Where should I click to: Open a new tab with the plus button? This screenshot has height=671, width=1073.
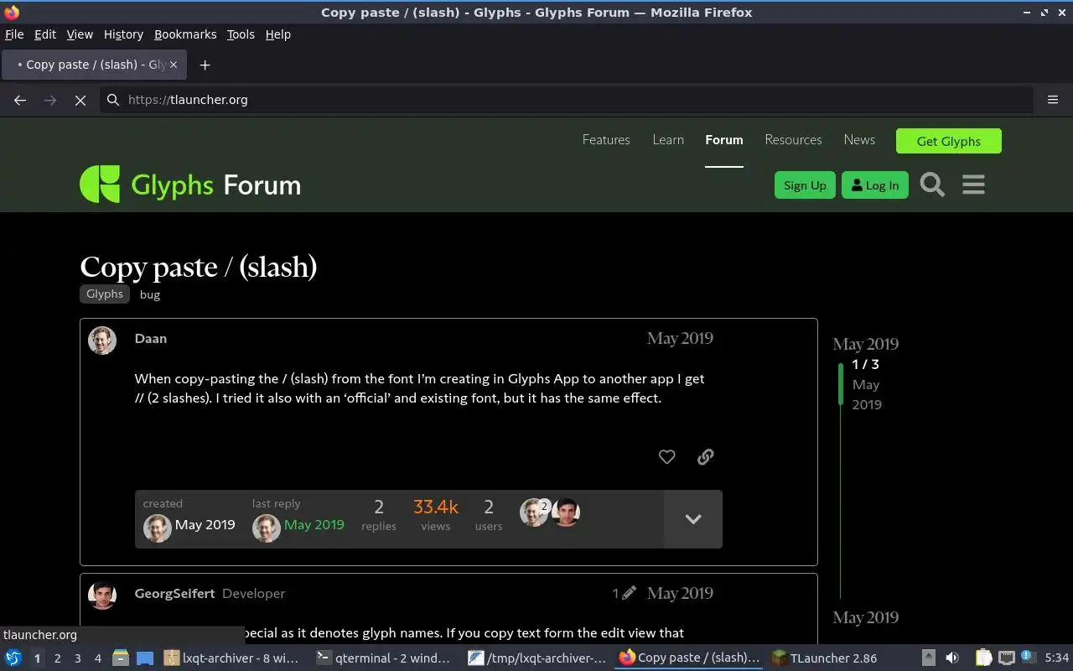click(x=205, y=65)
